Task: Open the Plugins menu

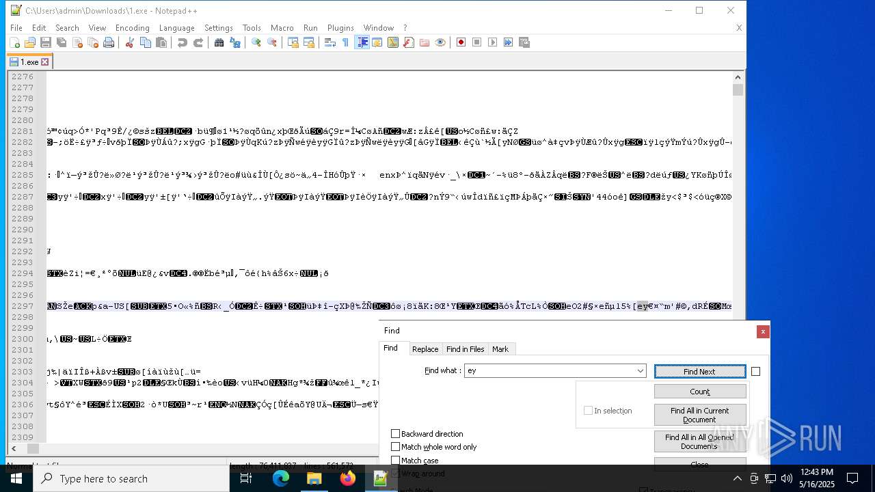Action: (x=340, y=28)
